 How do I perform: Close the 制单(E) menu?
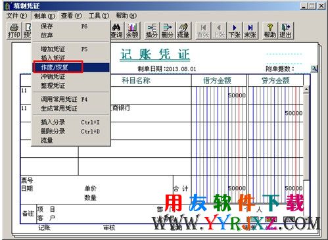(44, 16)
